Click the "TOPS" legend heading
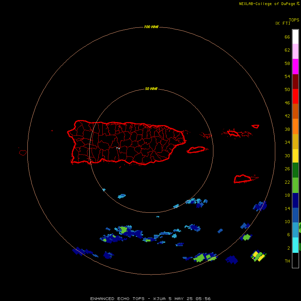301x301 pixels. point(294,20)
